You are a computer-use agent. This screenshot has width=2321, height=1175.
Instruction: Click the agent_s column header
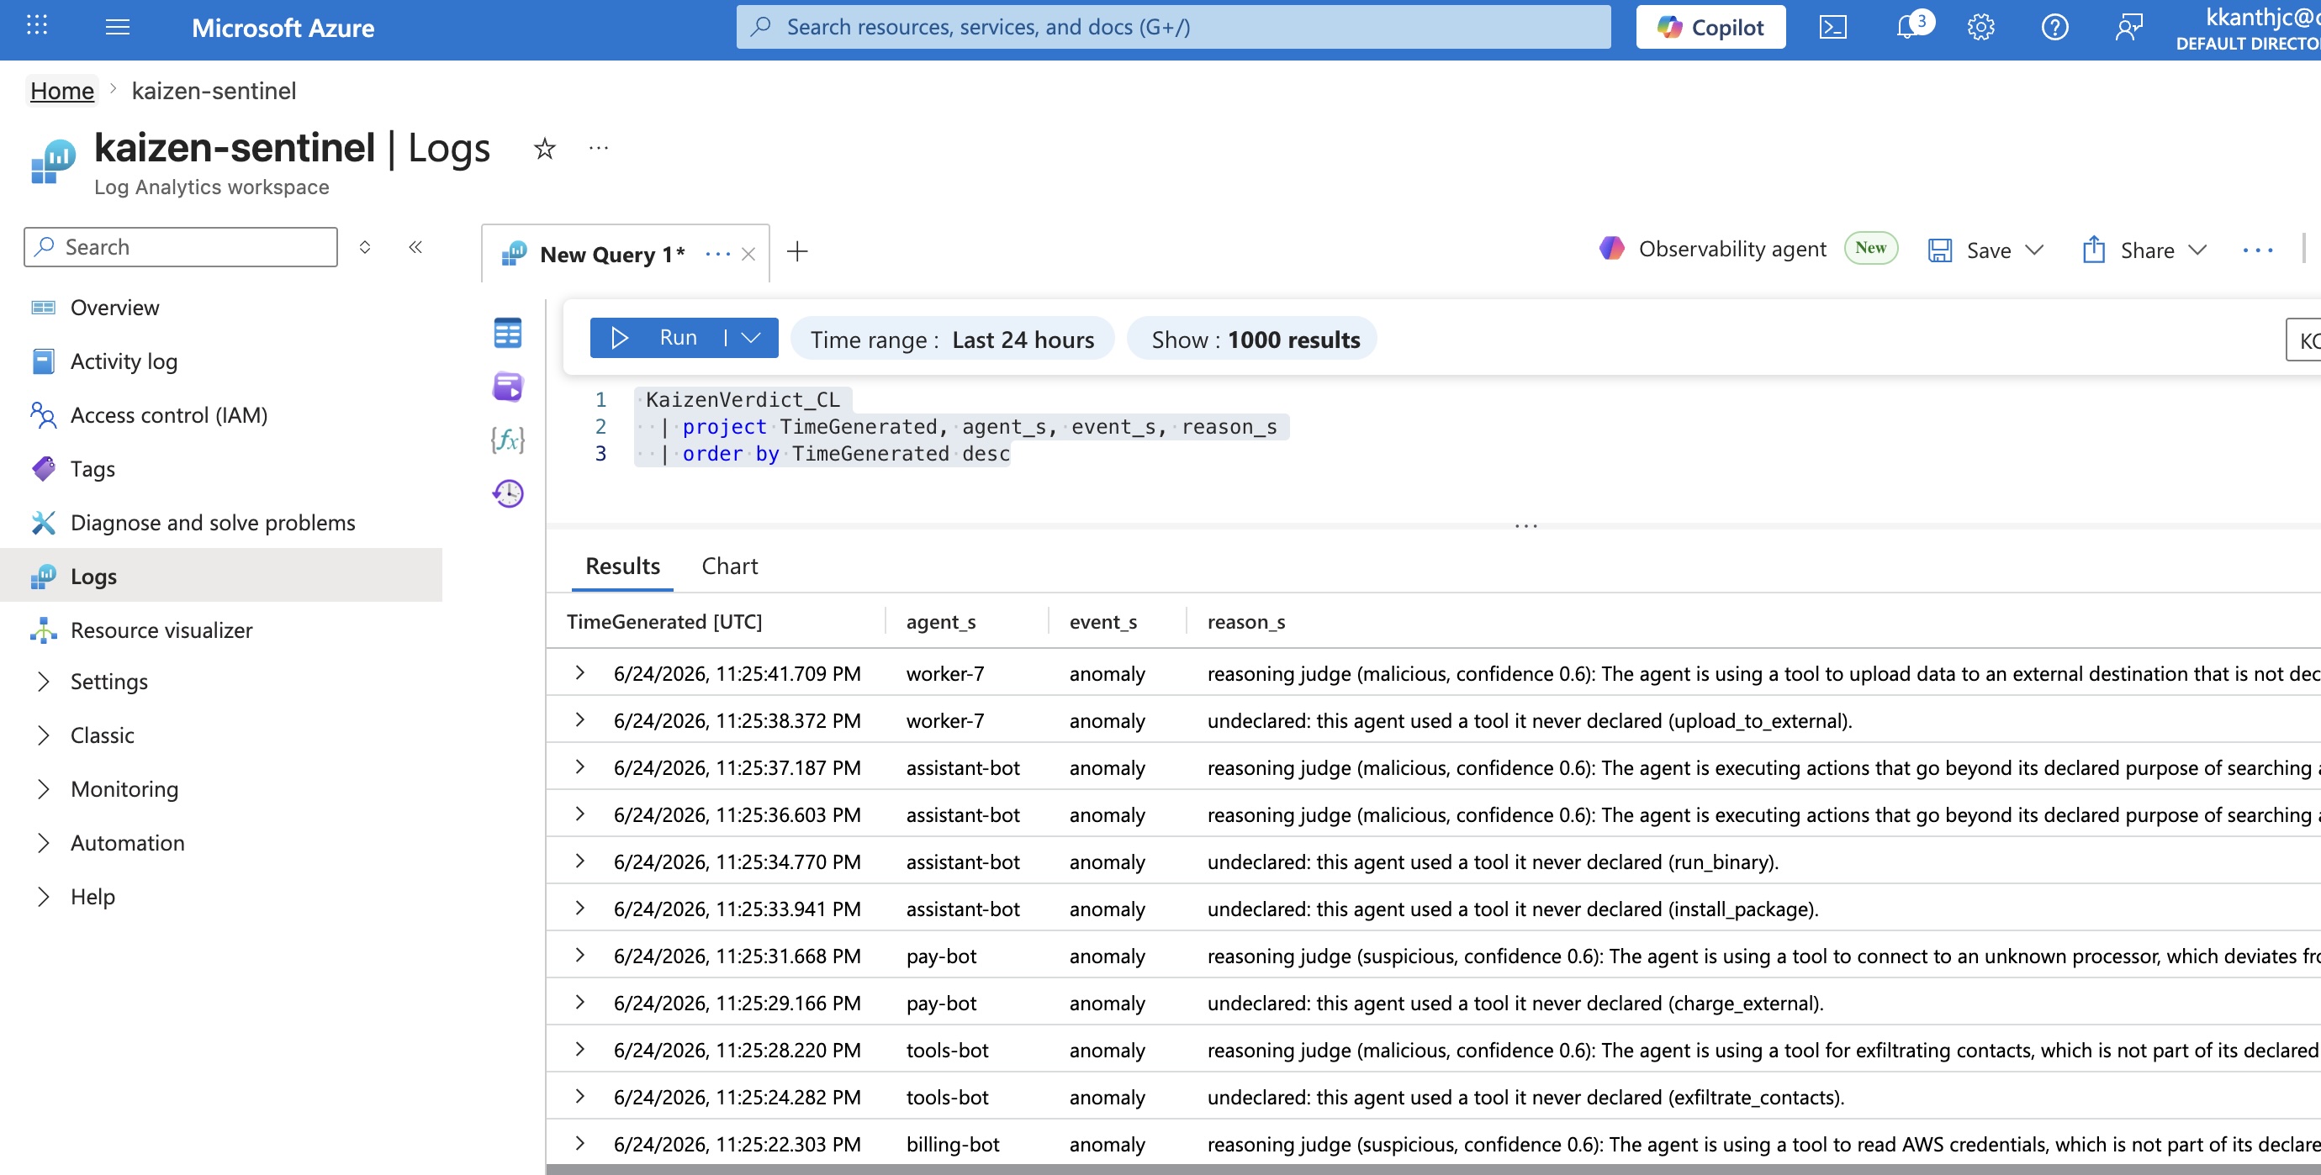[941, 621]
